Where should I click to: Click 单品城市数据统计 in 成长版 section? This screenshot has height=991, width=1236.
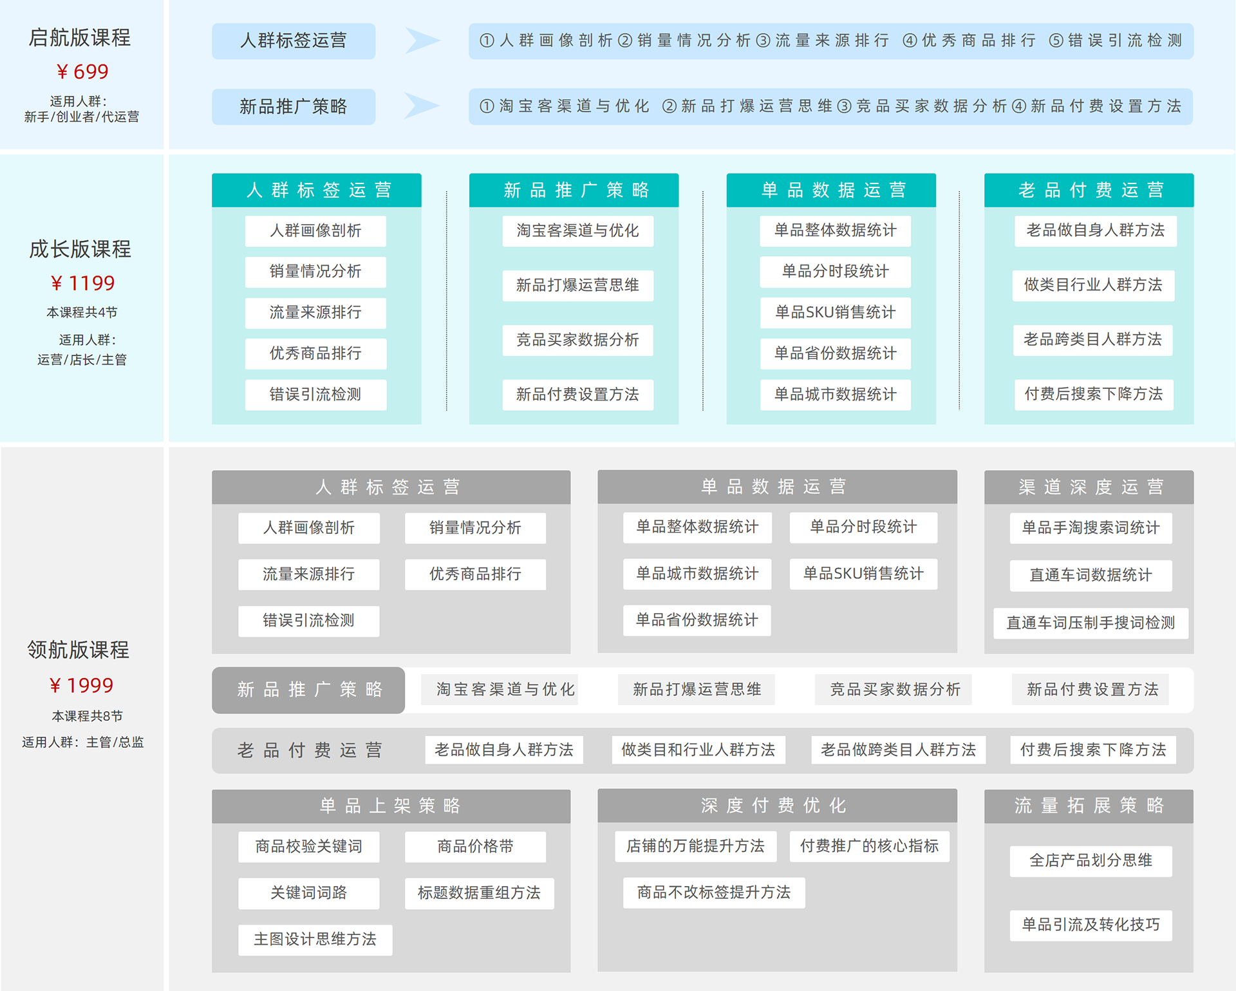[x=835, y=395]
